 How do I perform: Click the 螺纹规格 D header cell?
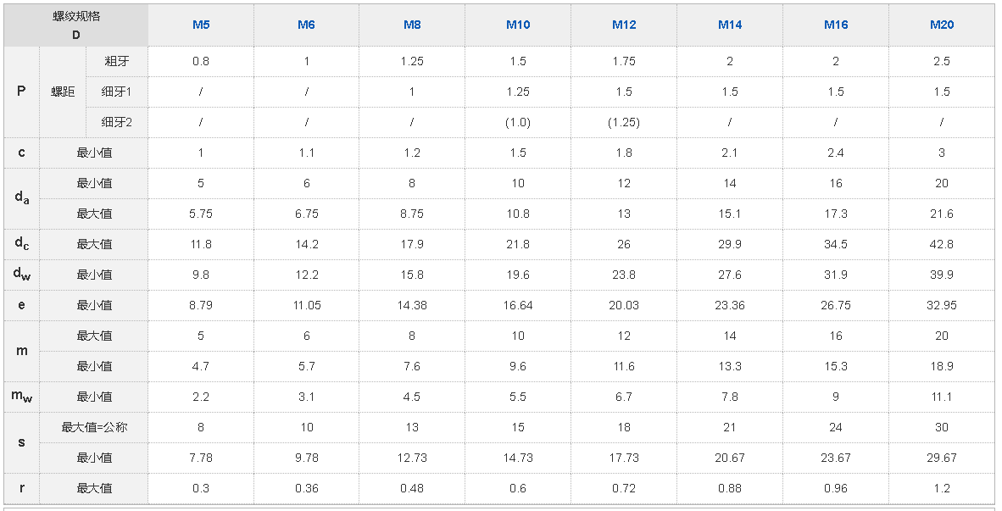(x=76, y=25)
